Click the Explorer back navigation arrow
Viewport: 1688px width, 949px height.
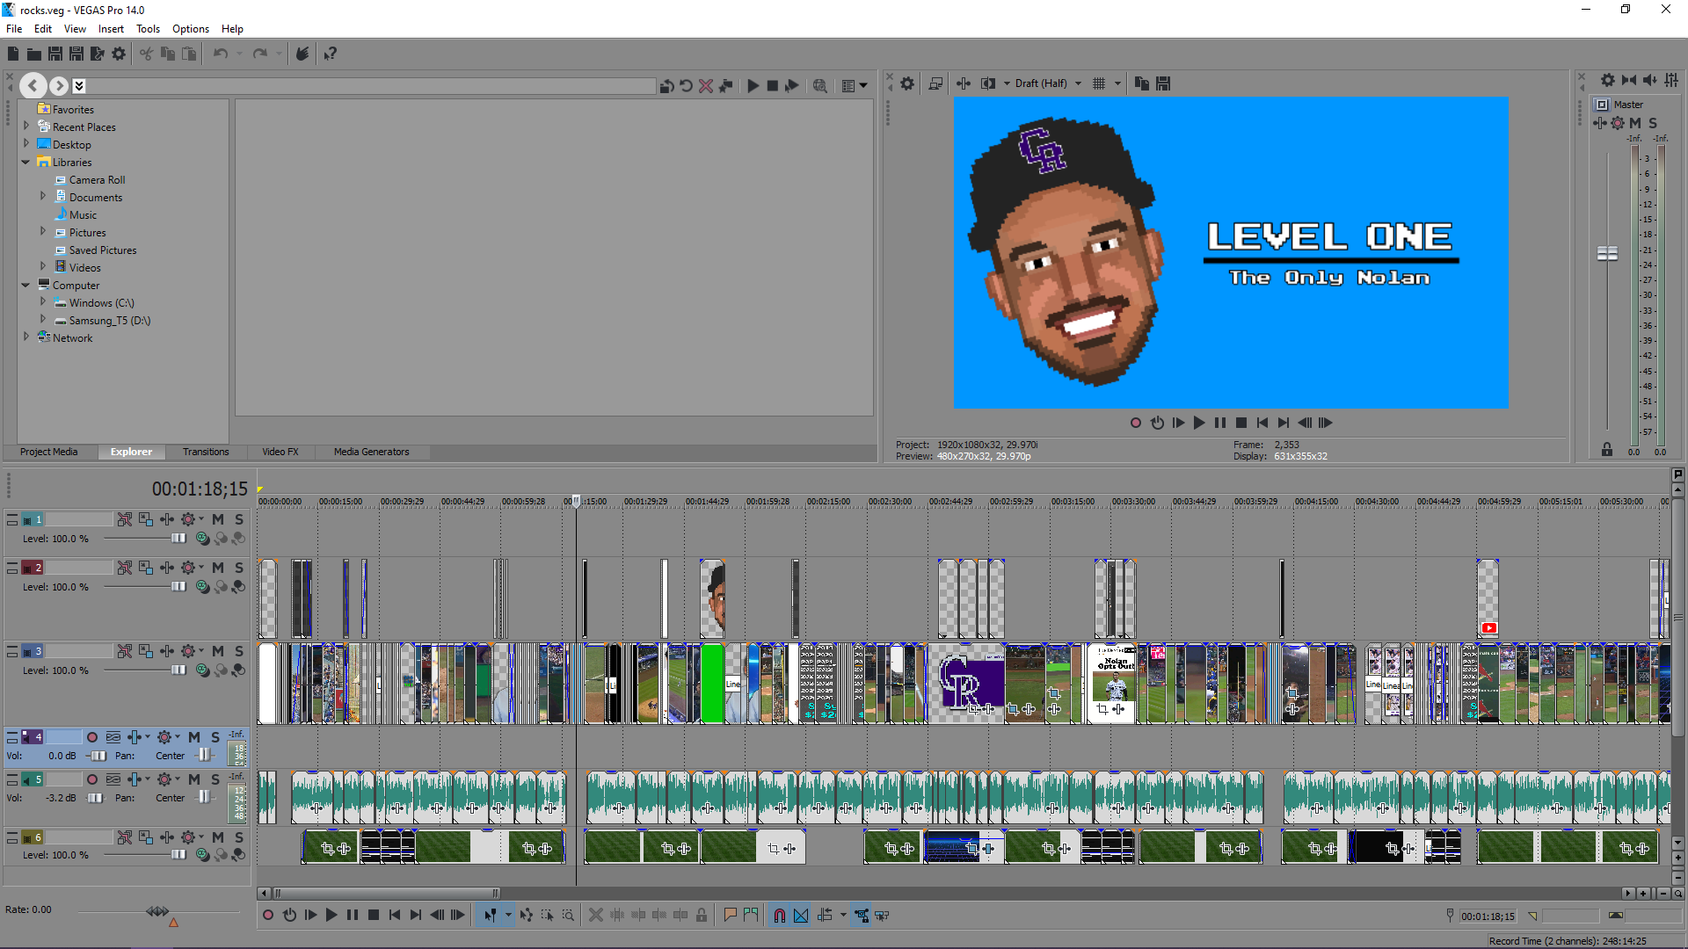[x=33, y=85]
